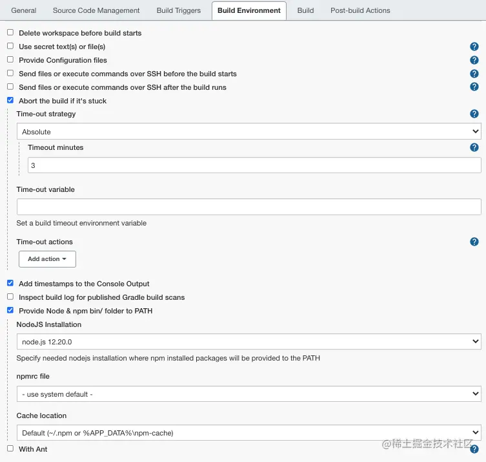Open the NodeJS Installation dropdown
This screenshot has height=462, width=486.
click(x=249, y=341)
